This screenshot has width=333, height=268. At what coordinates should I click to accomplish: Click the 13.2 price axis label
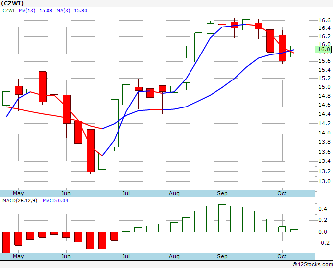click(x=324, y=172)
